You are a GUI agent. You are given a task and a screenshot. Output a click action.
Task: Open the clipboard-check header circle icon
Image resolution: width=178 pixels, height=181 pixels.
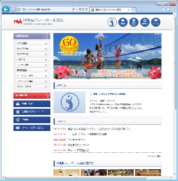134,22
